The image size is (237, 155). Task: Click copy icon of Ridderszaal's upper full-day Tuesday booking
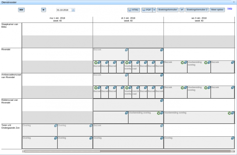162,100
